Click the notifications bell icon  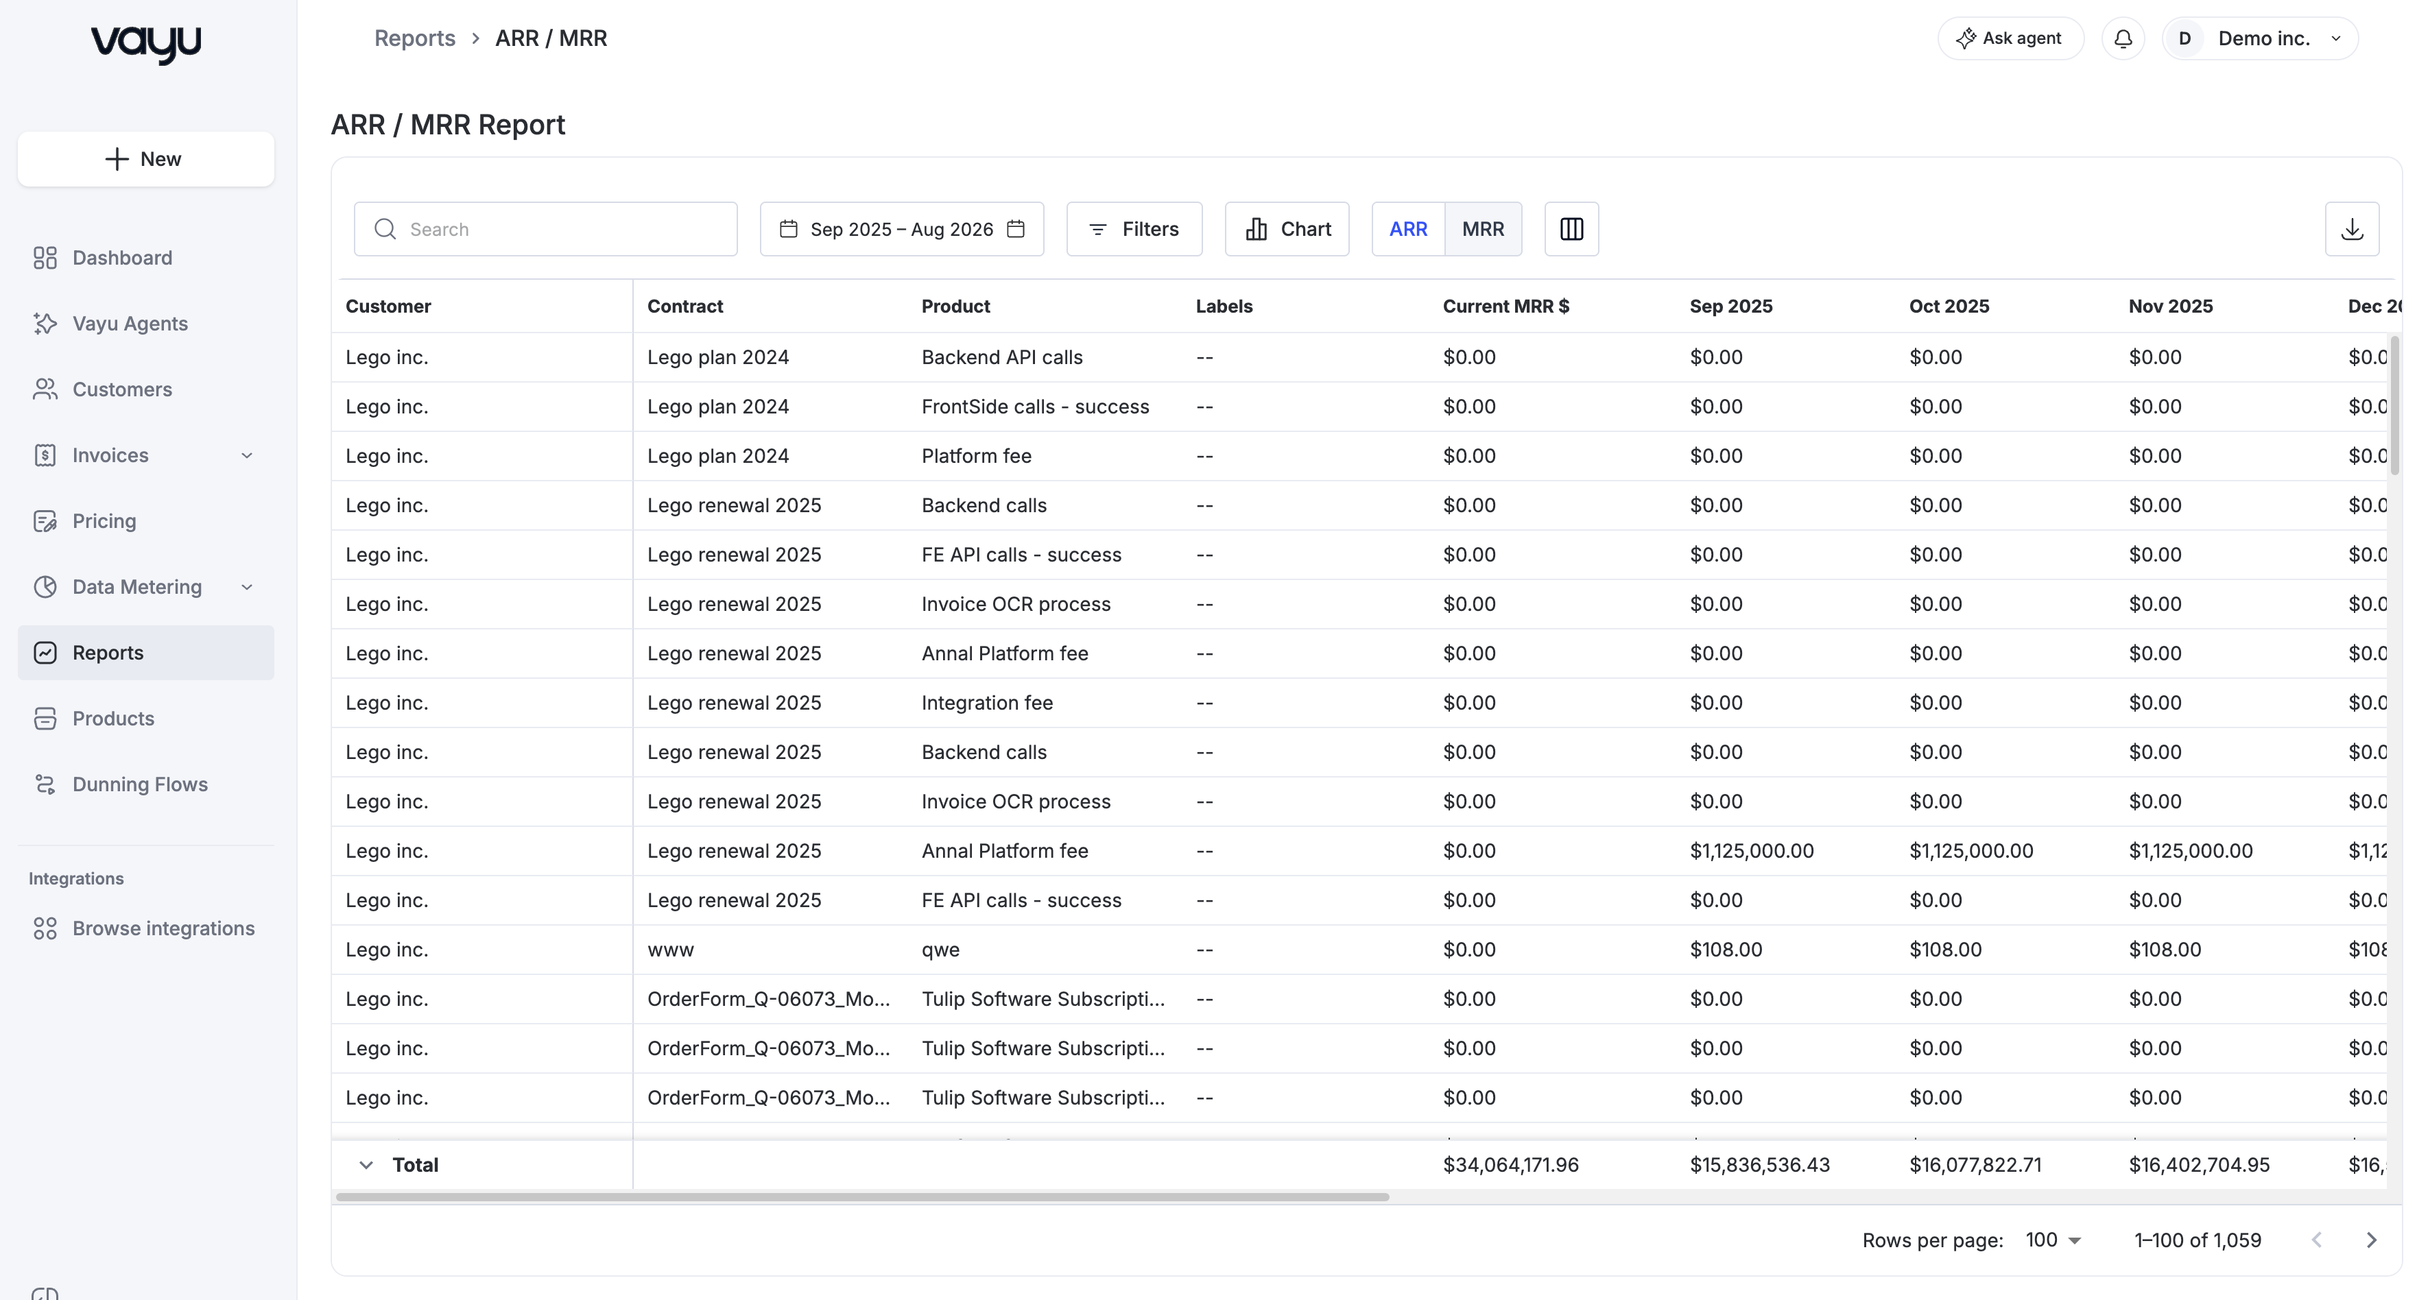tap(2123, 38)
